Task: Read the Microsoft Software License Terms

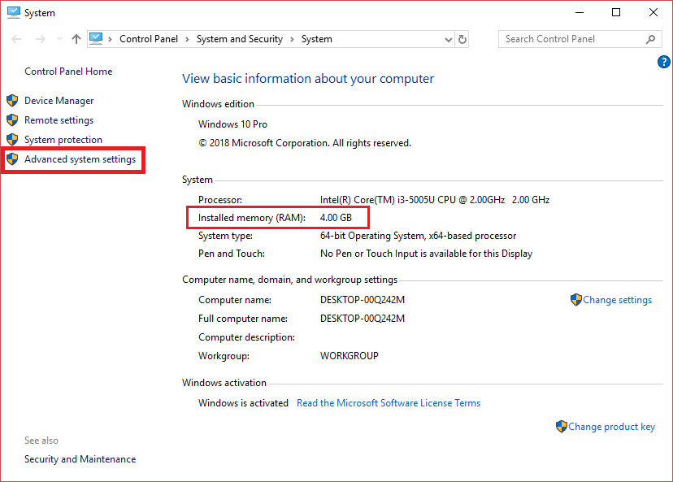Action: coord(389,402)
